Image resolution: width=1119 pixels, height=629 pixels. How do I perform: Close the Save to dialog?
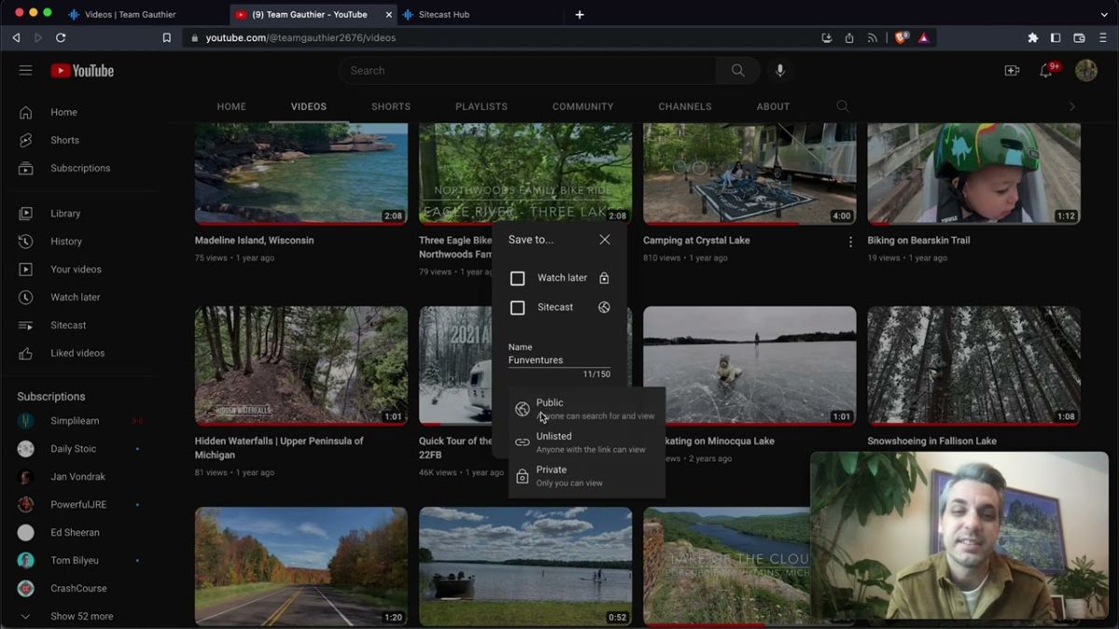click(604, 239)
